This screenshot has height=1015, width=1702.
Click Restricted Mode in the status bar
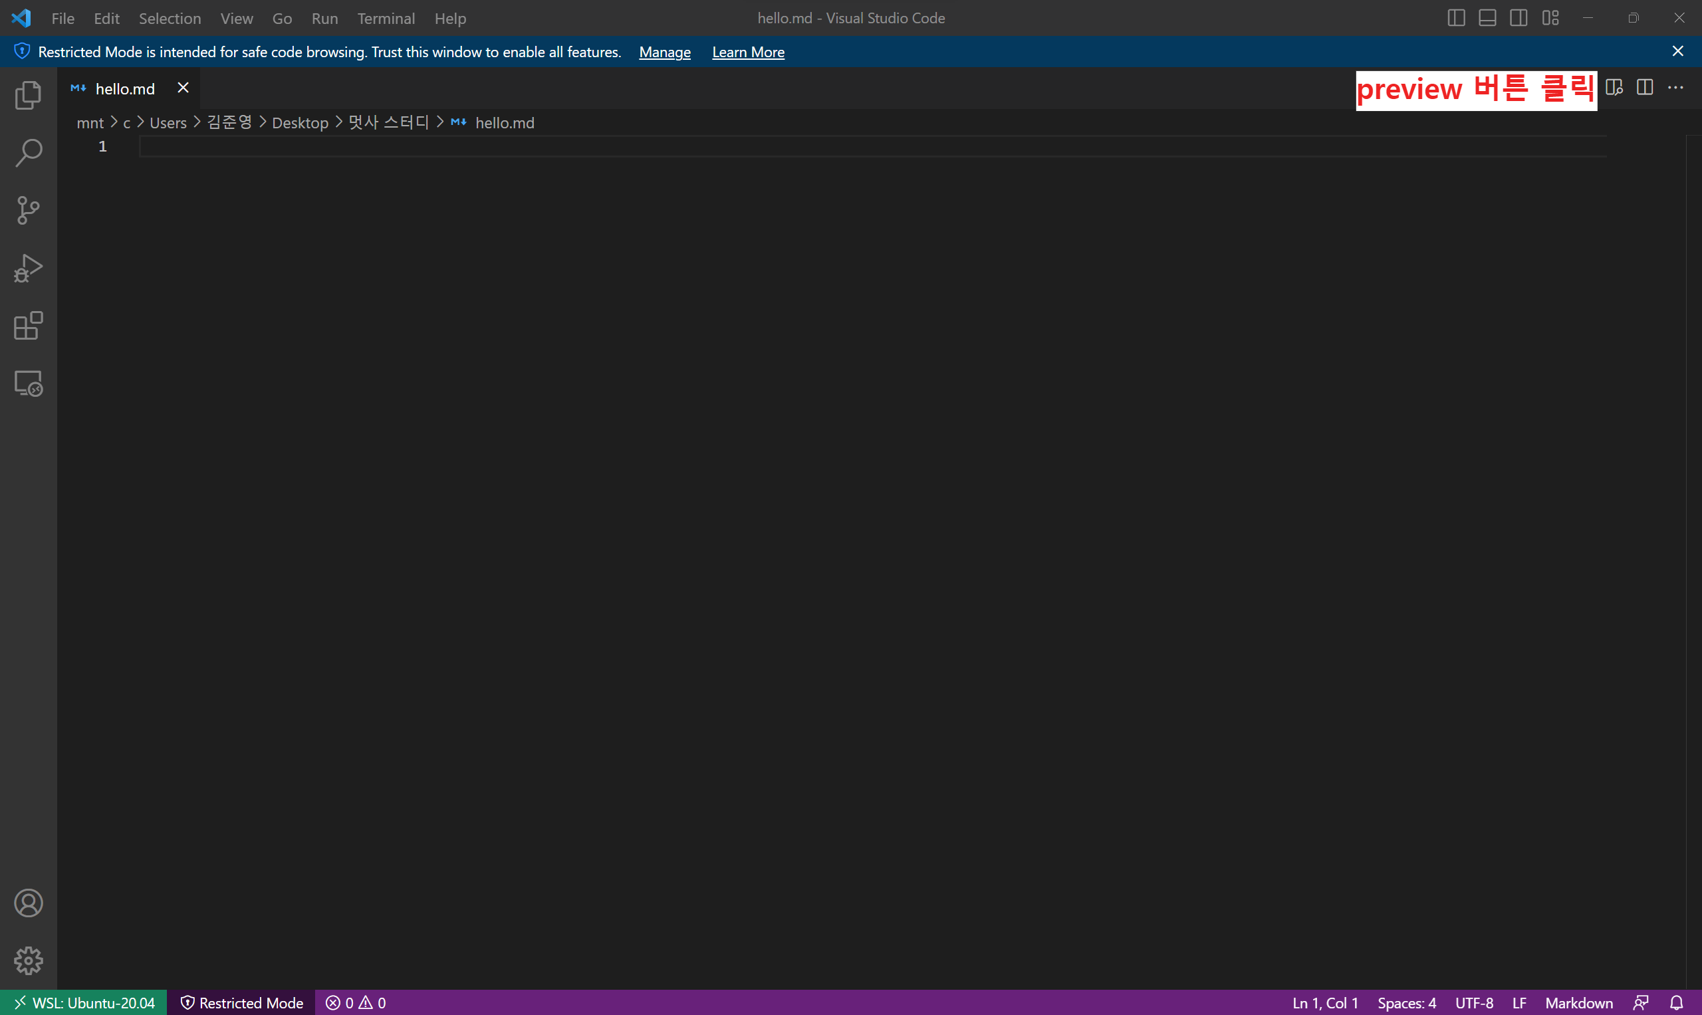pyautogui.click(x=241, y=1002)
